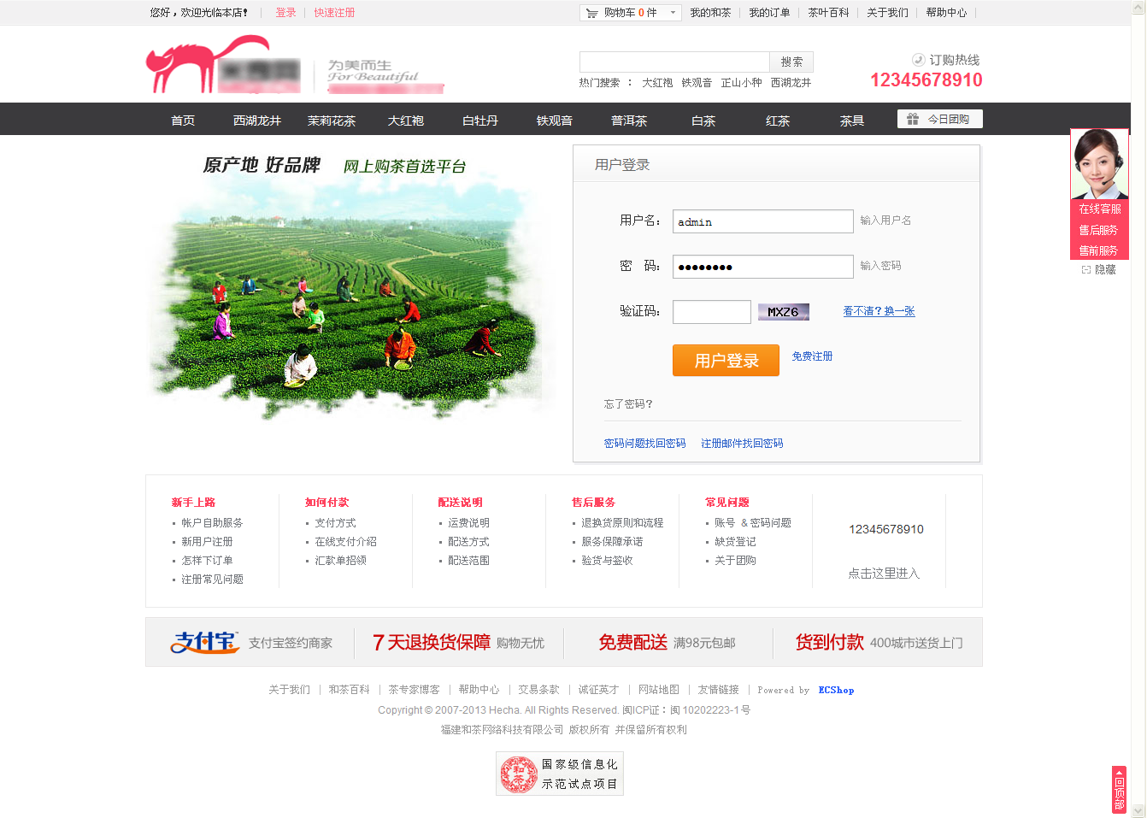This screenshot has width=1147, height=818.
Task: Expand the shopping cart dropdown arrow
Action: click(x=673, y=13)
